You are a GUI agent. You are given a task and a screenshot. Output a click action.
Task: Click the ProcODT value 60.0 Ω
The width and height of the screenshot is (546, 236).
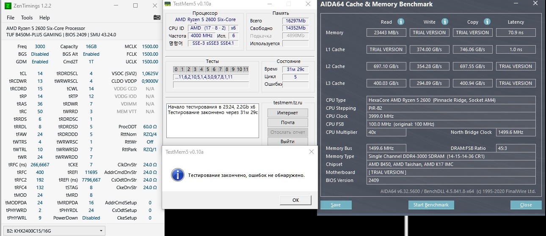click(150, 127)
